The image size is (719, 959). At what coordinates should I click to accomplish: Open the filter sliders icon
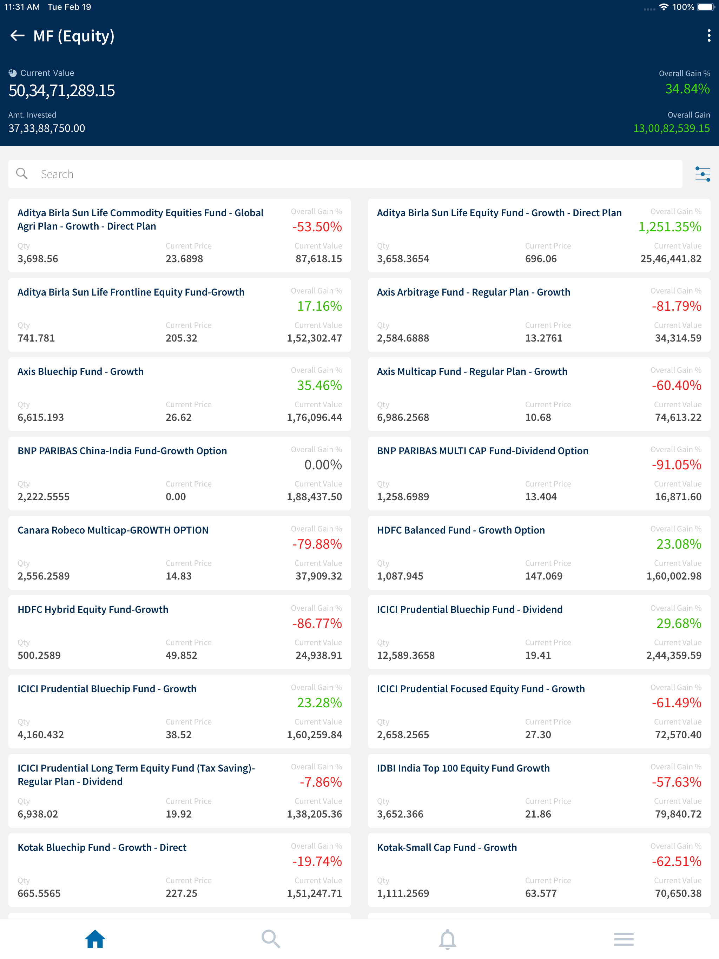pyautogui.click(x=702, y=174)
